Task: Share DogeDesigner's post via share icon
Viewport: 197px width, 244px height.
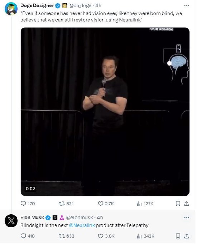Action: (x=187, y=204)
